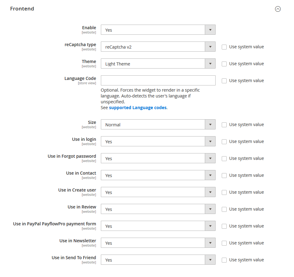
Task: Open the Use in PayPal PayflowPro dropdown
Action: pos(158,226)
